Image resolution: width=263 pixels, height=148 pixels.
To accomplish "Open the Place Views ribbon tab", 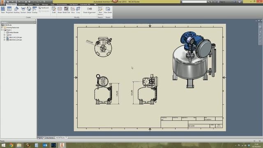I will point(12,5).
